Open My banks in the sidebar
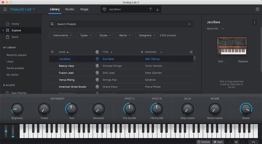The height and width of the screenshot is (144, 262). (x=12, y=75)
